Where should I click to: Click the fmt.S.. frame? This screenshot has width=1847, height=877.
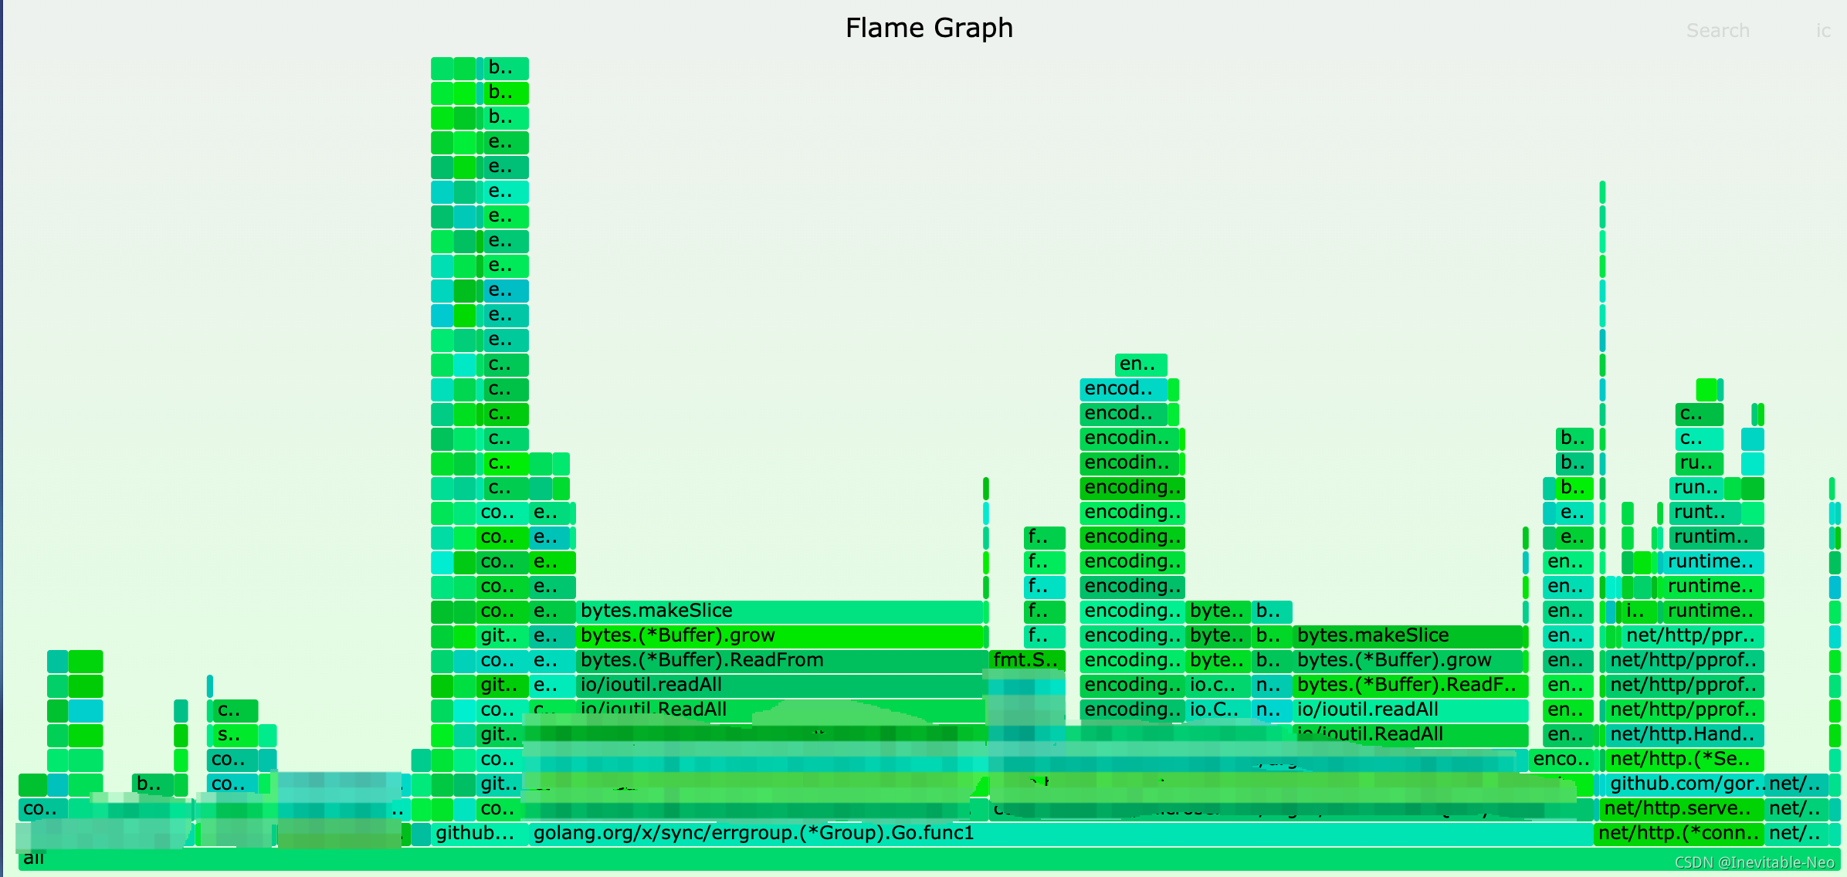pyautogui.click(x=1026, y=661)
